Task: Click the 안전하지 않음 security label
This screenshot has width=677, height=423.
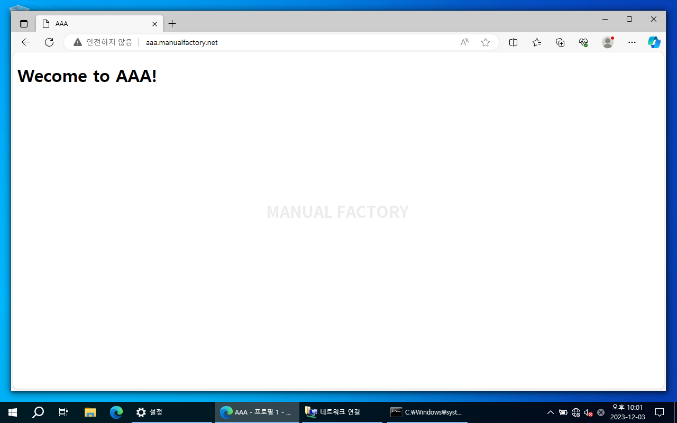Action: 109,42
